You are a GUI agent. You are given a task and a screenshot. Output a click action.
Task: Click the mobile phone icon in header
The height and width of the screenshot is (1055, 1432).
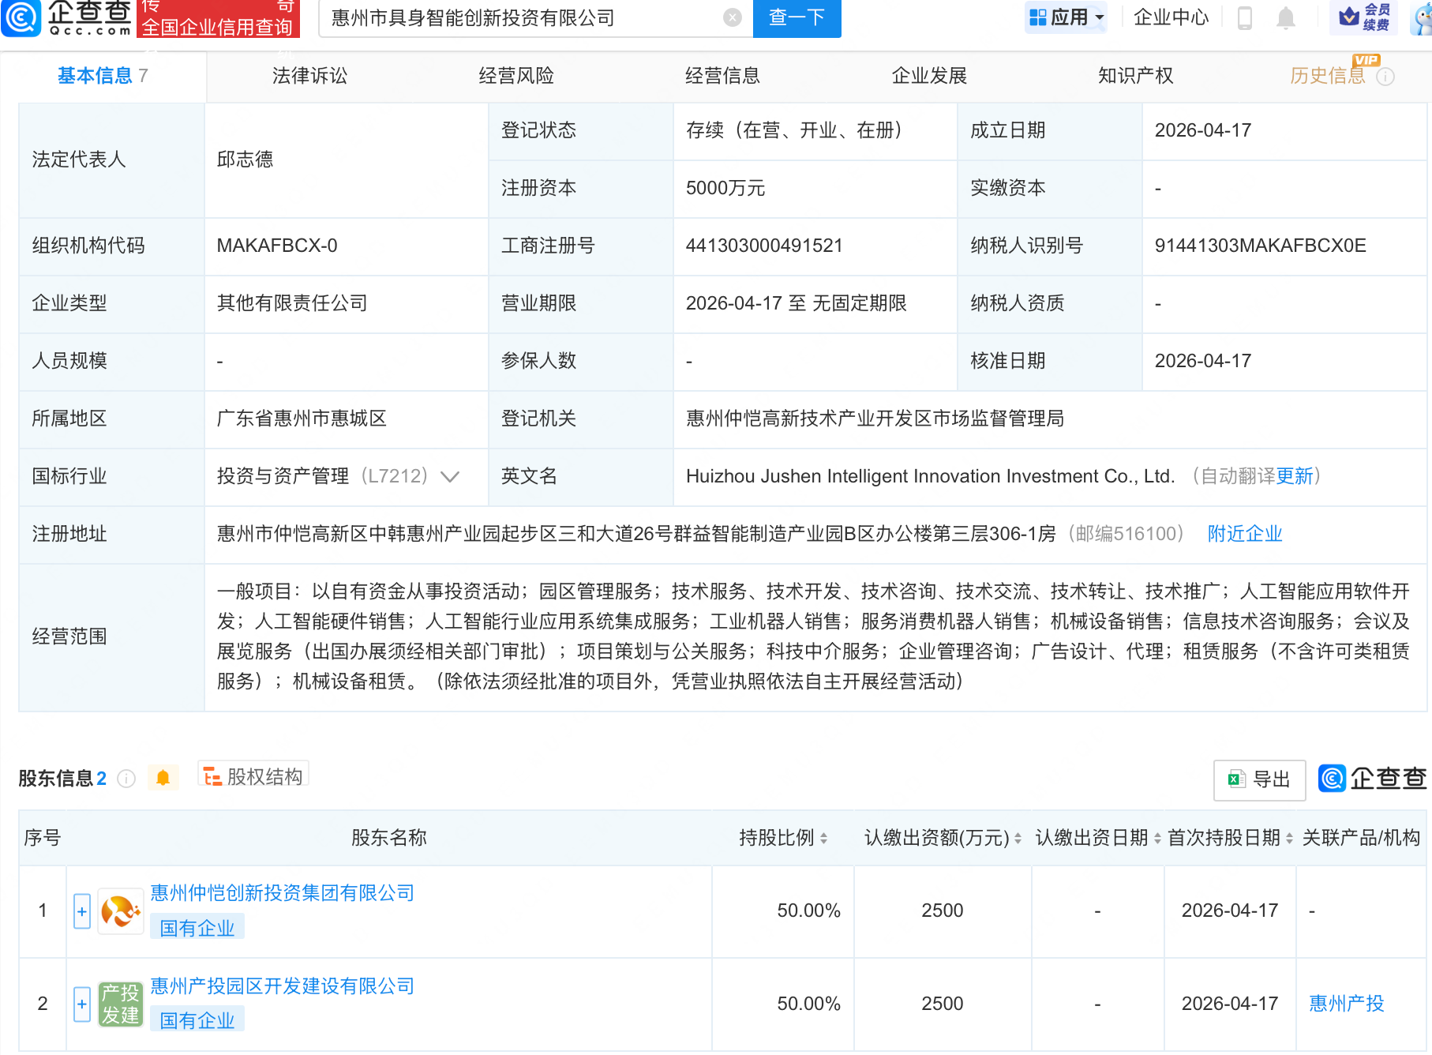pyautogui.click(x=1244, y=17)
